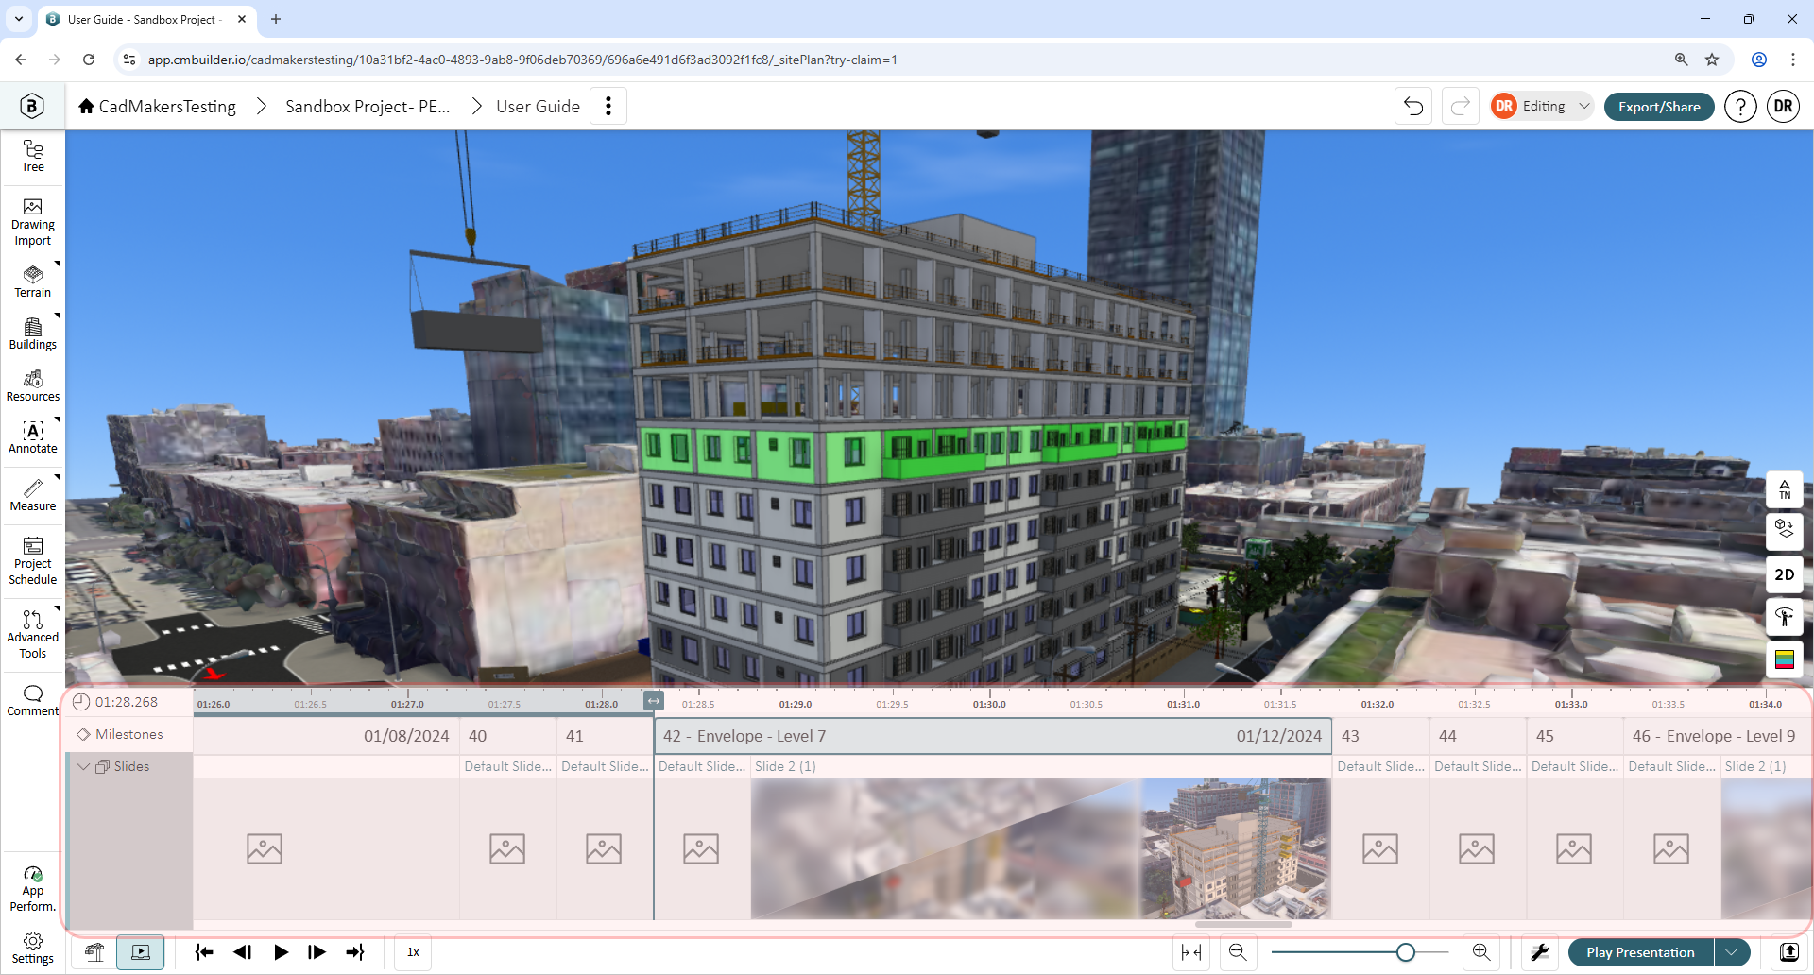Open the Editing mode dropdown
1814x975 pixels.
pyautogui.click(x=1543, y=106)
